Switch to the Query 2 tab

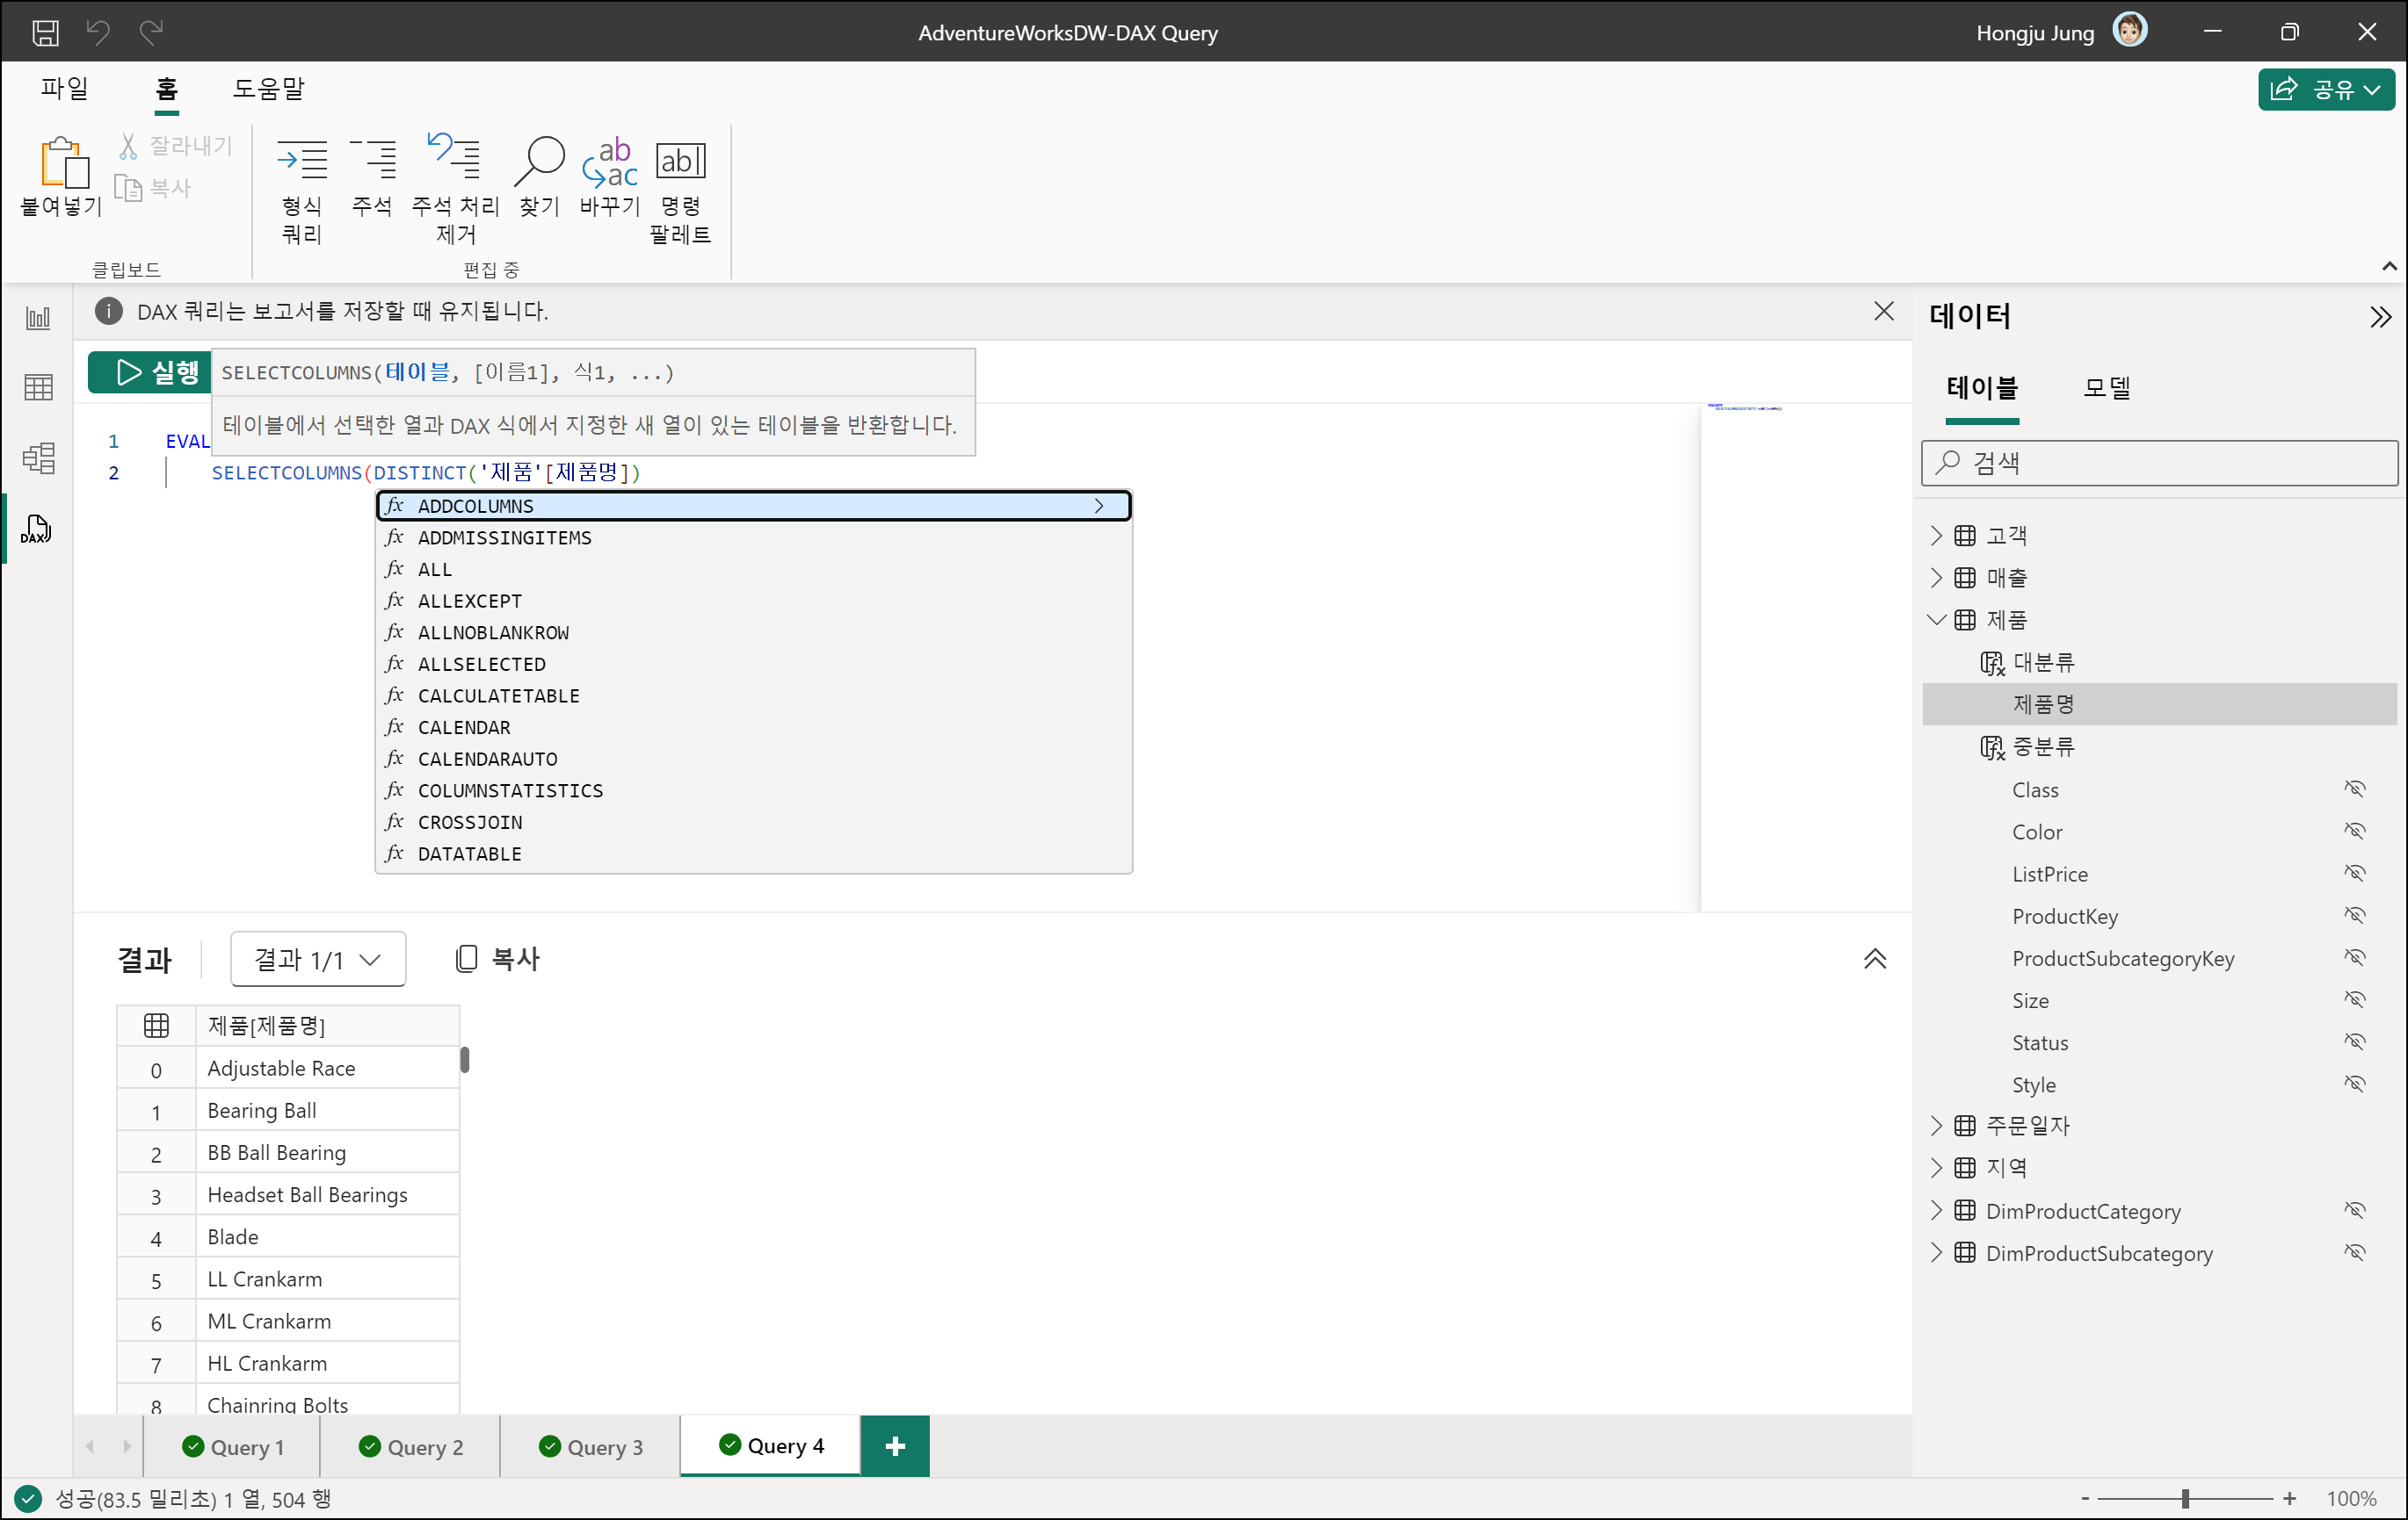[x=410, y=1447]
